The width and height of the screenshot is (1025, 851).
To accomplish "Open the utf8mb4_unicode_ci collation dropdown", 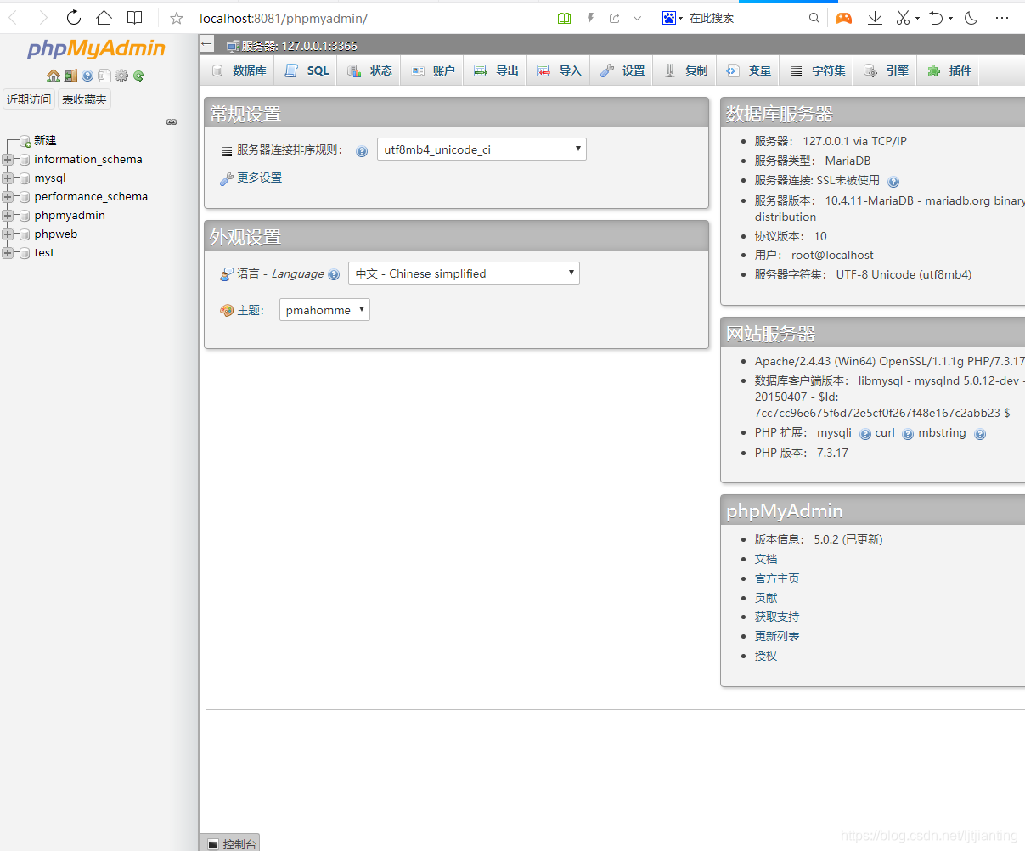I will (482, 149).
